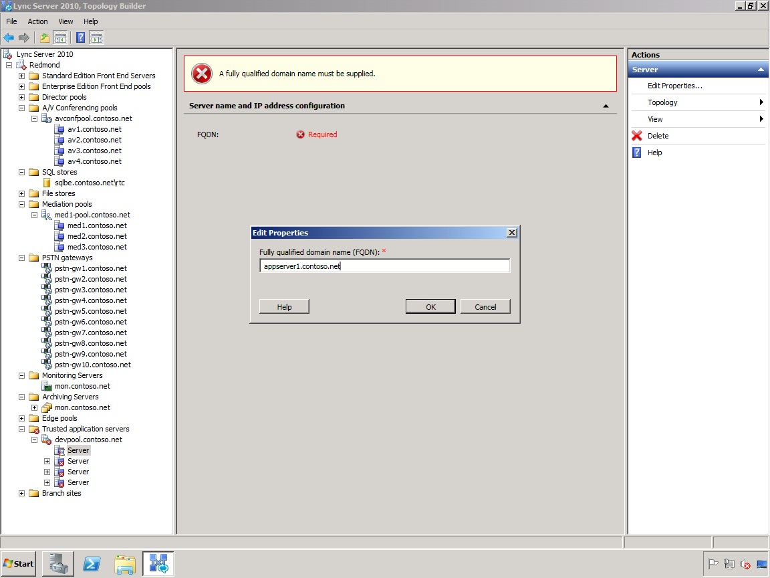
Task: Click the Back arrow toolbar icon
Action: 9,38
